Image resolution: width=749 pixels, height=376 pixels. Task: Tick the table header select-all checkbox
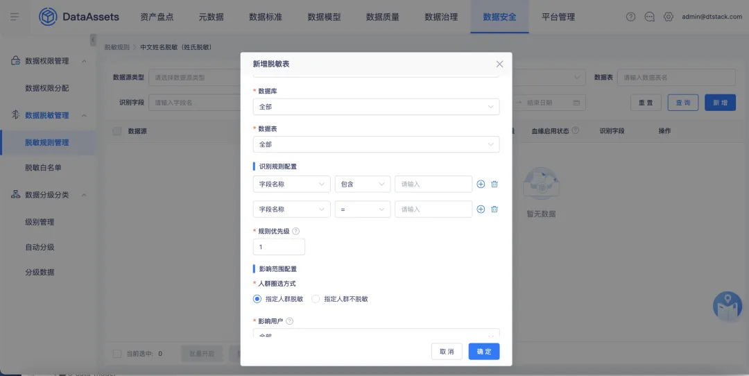117,131
